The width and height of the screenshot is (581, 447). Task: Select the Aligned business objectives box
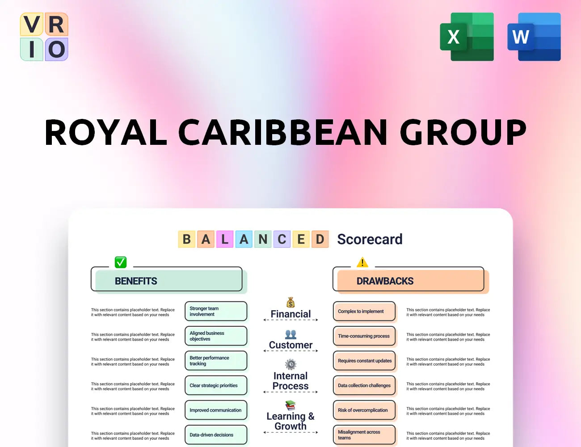tap(216, 336)
